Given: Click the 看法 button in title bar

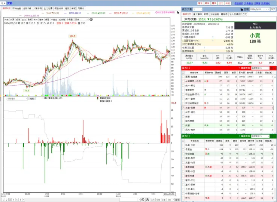Looking at the screenshot, I should [200, 3].
